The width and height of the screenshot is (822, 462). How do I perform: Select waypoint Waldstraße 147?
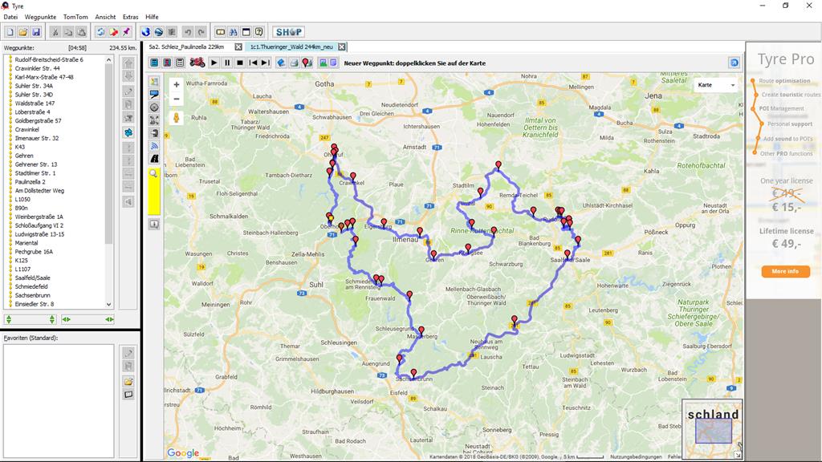pyautogui.click(x=35, y=103)
